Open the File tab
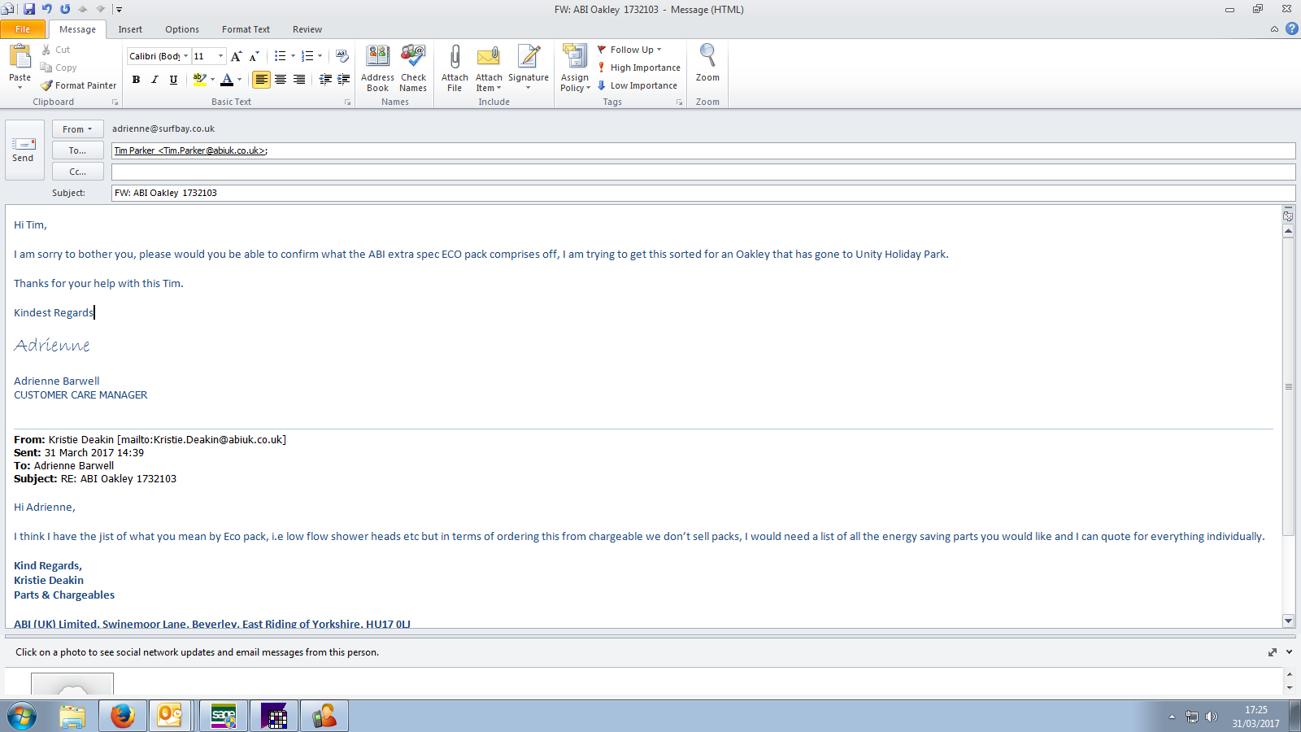 pos(23,29)
